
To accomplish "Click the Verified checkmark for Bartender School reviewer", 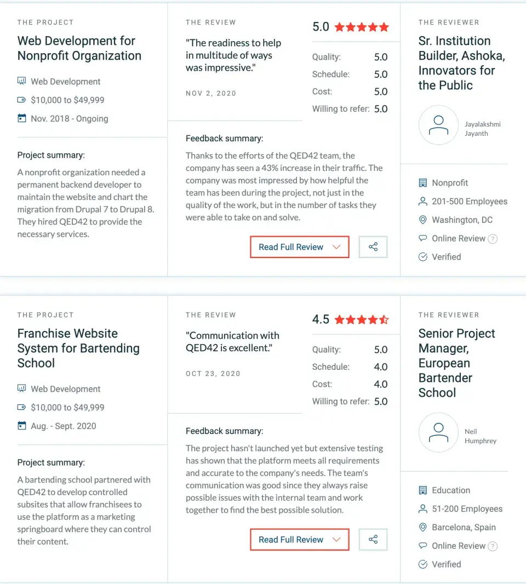I will tap(423, 564).
